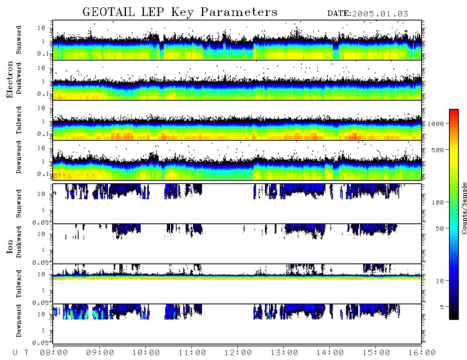Select the Electron Tailward panel label
The height and width of the screenshot is (360, 467).
click(19, 120)
